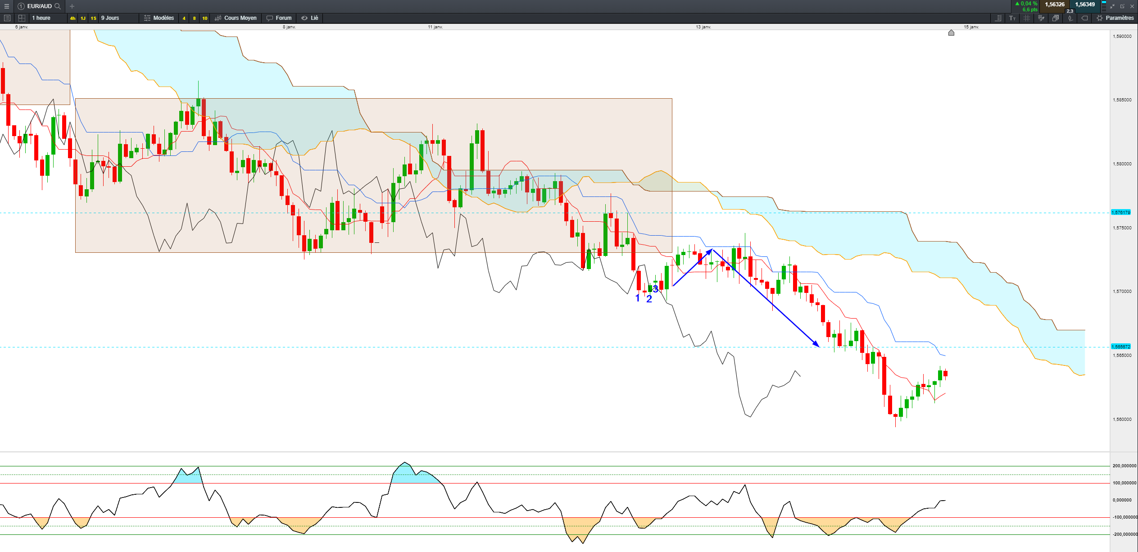This screenshot has height=552, width=1138.
Task: Open the grid color eyedropper tool
Action: click(1041, 18)
